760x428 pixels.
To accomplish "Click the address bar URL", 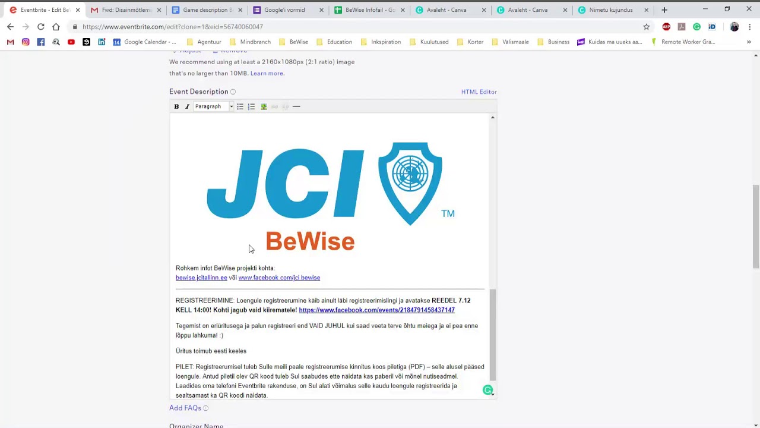I will pos(173,27).
